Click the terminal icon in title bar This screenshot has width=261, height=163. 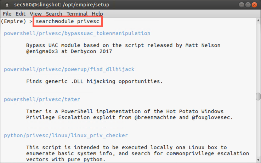[x=6, y=5]
